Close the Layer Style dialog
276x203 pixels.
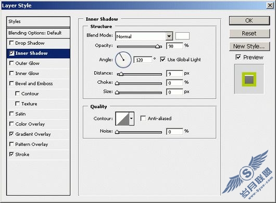pos(270,5)
